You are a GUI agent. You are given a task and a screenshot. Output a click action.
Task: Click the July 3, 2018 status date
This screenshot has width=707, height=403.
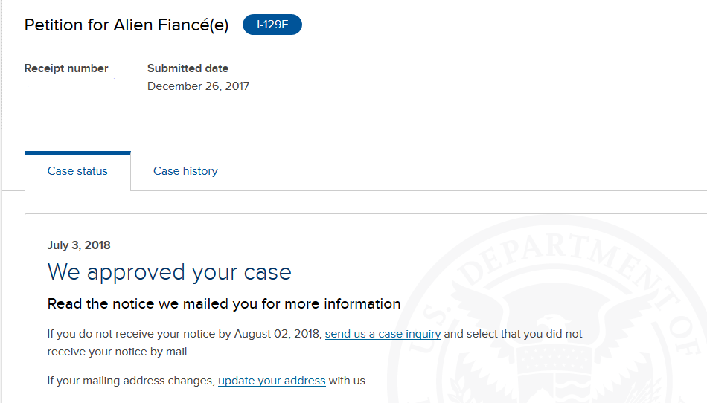(79, 245)
